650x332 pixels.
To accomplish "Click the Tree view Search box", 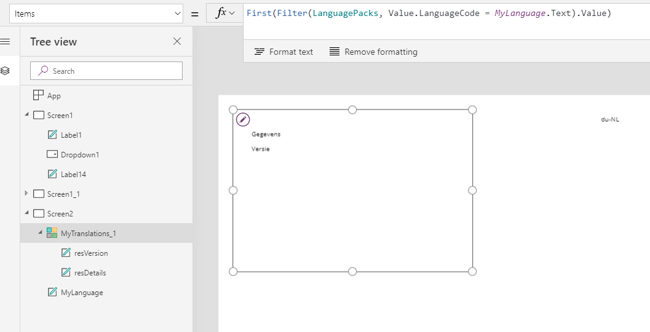I will point(106,71).
